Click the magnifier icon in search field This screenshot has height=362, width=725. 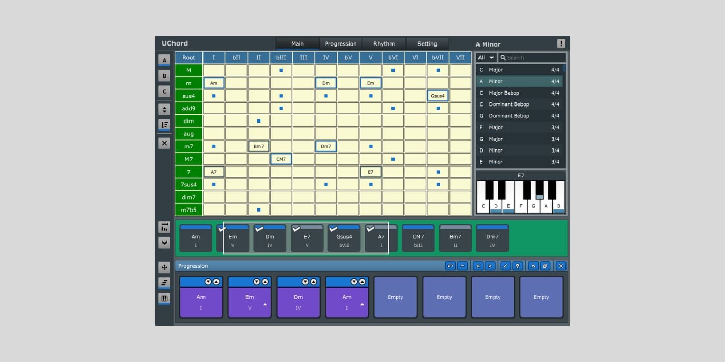(503, 57)
